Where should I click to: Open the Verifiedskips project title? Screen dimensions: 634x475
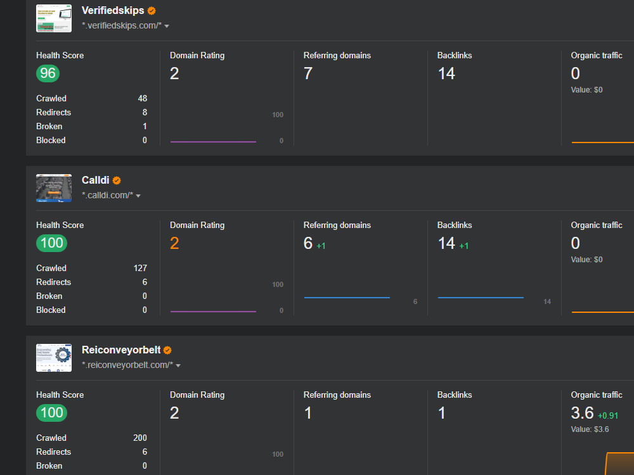point(113,11)
